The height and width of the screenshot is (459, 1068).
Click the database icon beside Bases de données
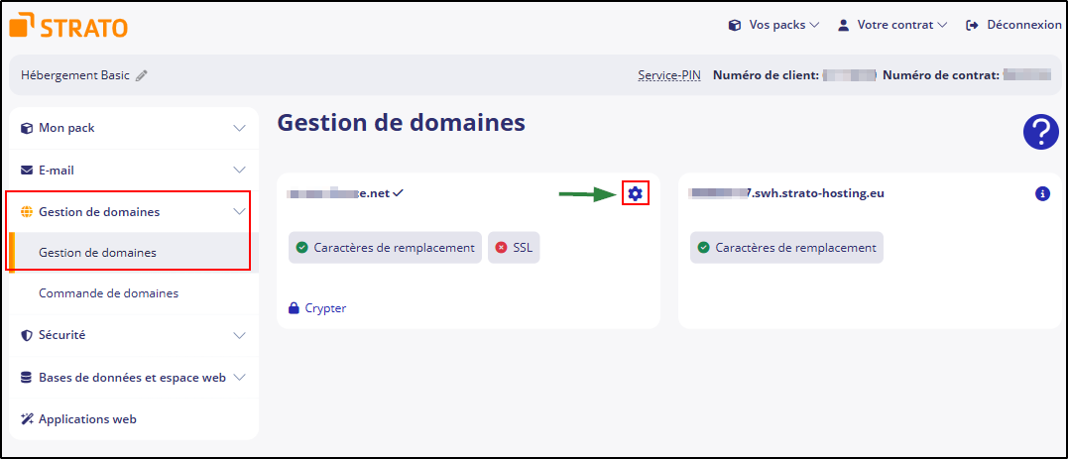point(27,378)
